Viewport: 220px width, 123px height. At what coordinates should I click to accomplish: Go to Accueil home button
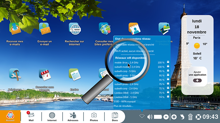coord(10,117)
